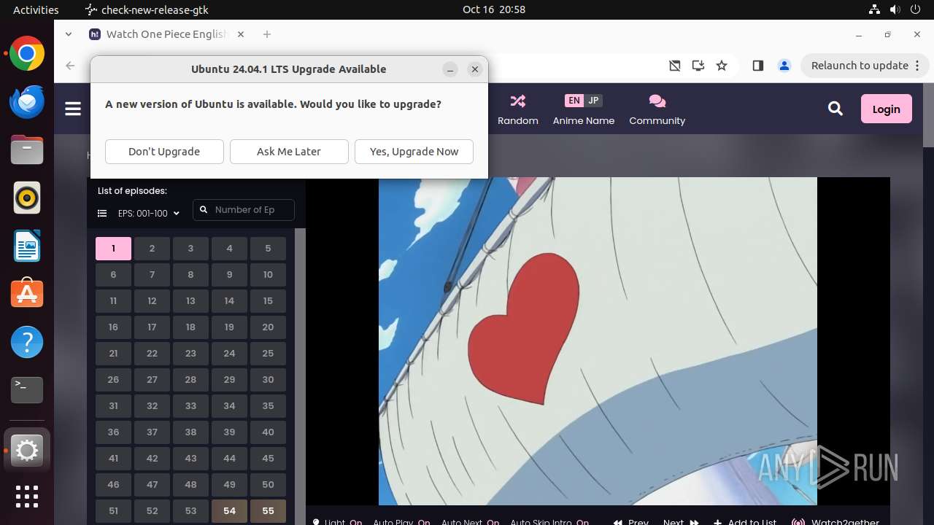Image resolution: width=934 pixels, height=525 pixels.
Task: Toggle Auto Next setting
Action: click(x=470, y=522)
